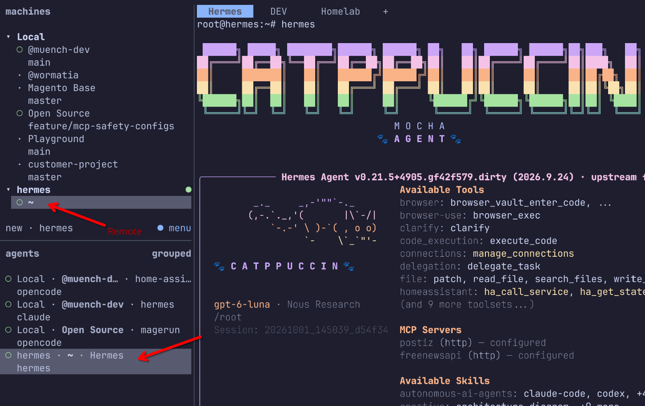Select the Playground project
Image resolution: width=645 pixels, height=406 pixels.
point(56,139)
